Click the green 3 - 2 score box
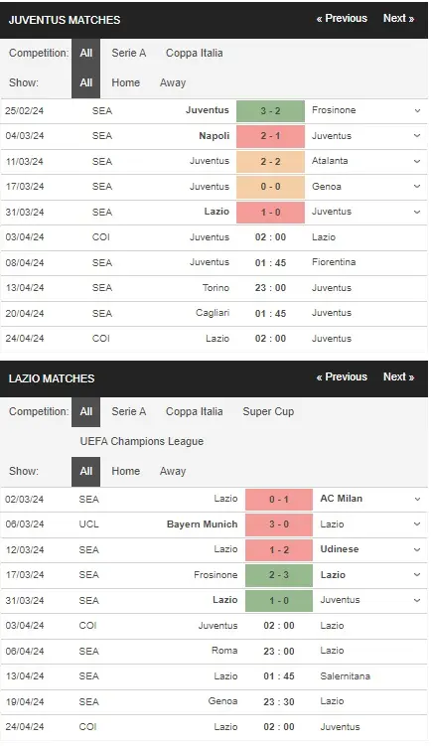The image size is (432, 746). pos(270,111)
